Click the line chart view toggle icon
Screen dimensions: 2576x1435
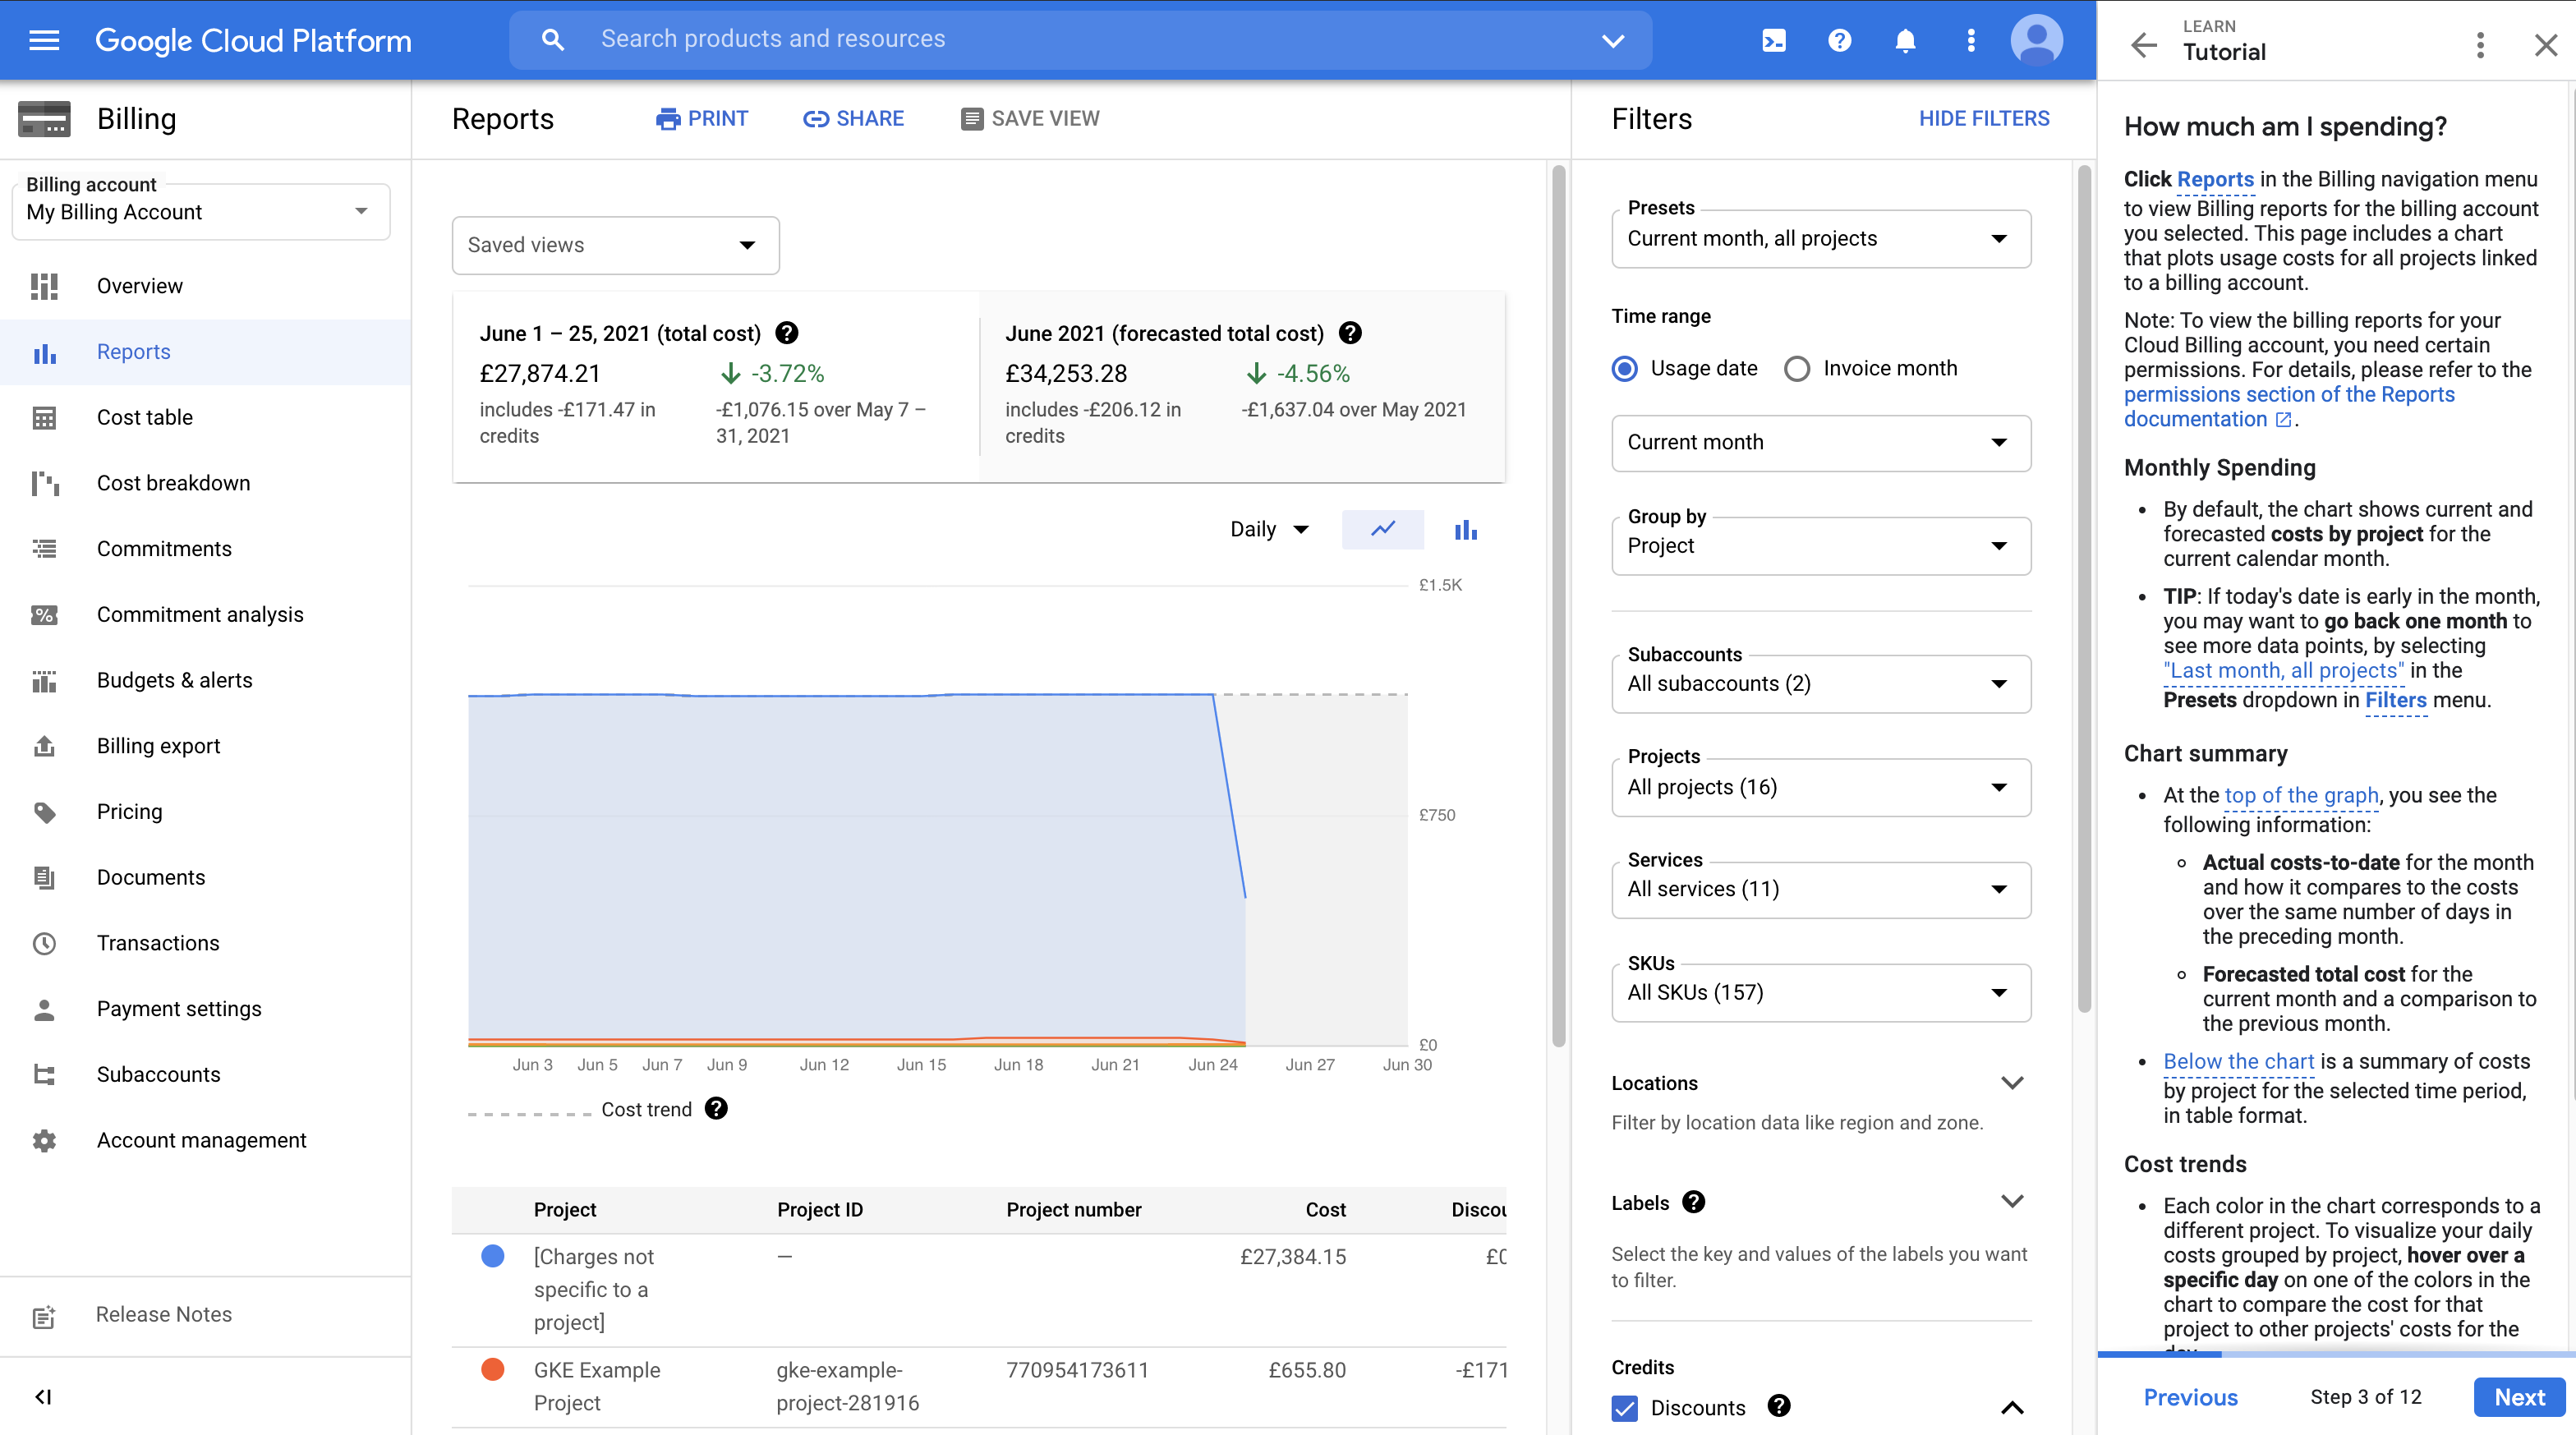[x=1382, y=528]
